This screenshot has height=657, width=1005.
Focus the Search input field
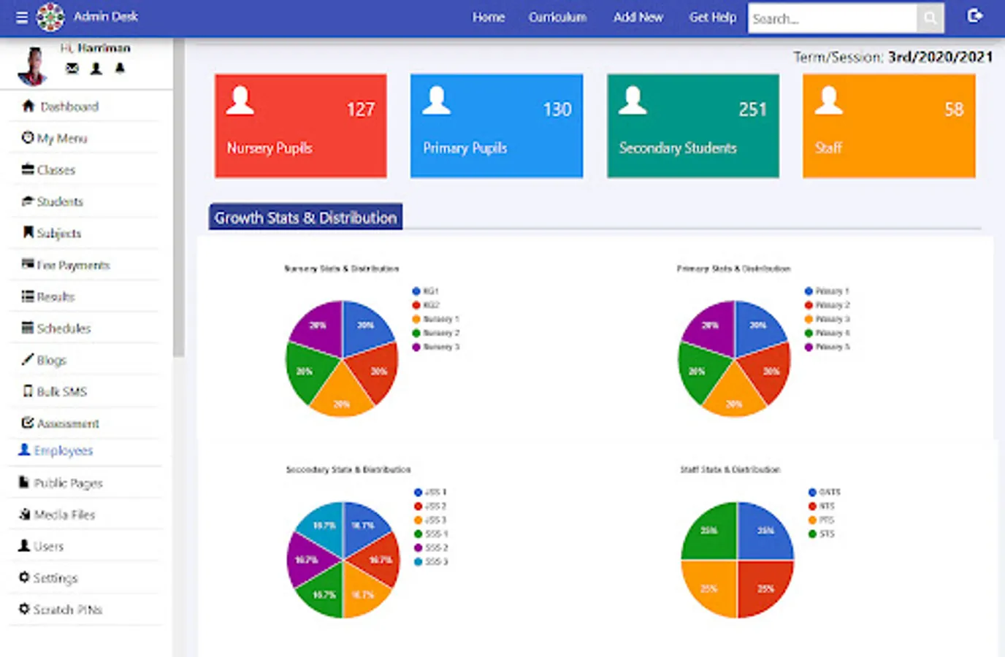tap(832, 18)
